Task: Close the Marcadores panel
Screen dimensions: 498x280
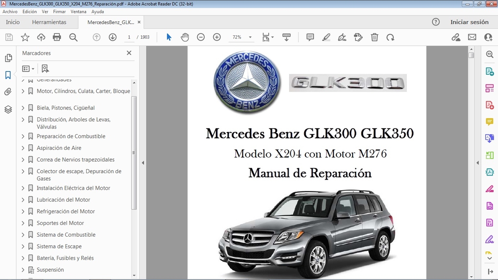Action: 129,53
